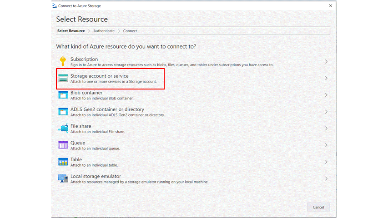Click the Select Resource breadcrumb step
Image resolution: width=388 pixels, height=218 pixels.
pos(71,31)
